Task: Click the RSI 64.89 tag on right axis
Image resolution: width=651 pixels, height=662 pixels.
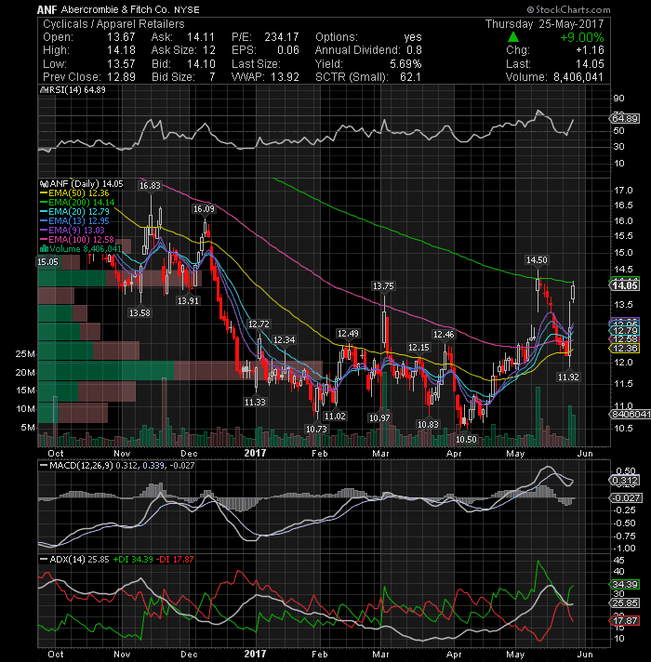Action: (625, 119)
